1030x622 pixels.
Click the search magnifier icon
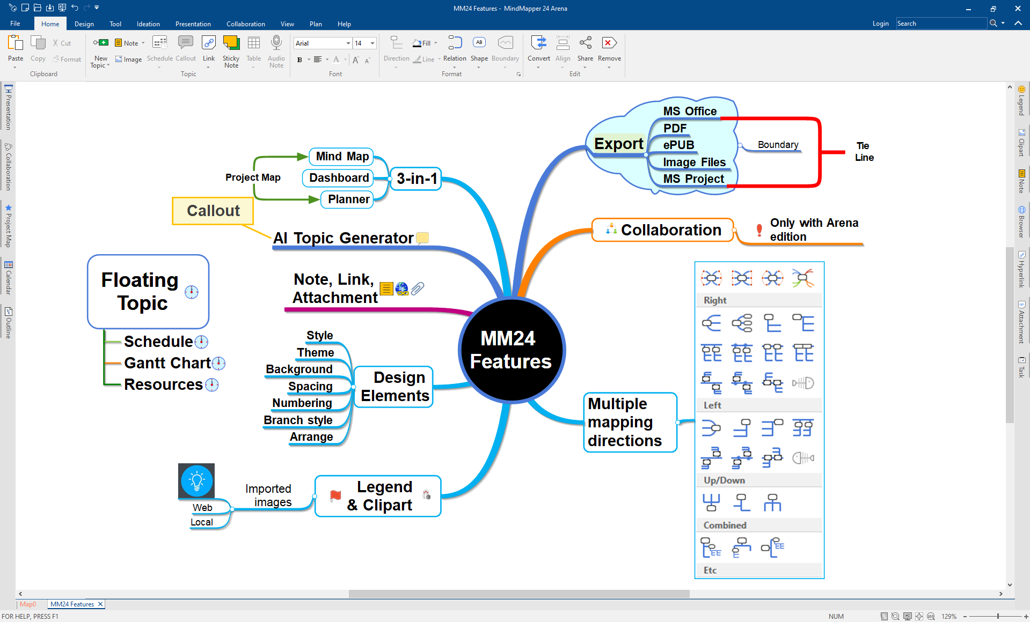(993, 23)
